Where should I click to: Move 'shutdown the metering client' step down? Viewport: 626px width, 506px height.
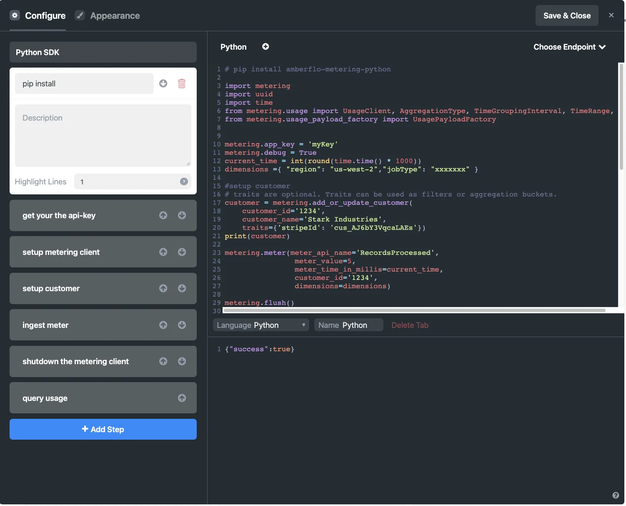(182, 361)
